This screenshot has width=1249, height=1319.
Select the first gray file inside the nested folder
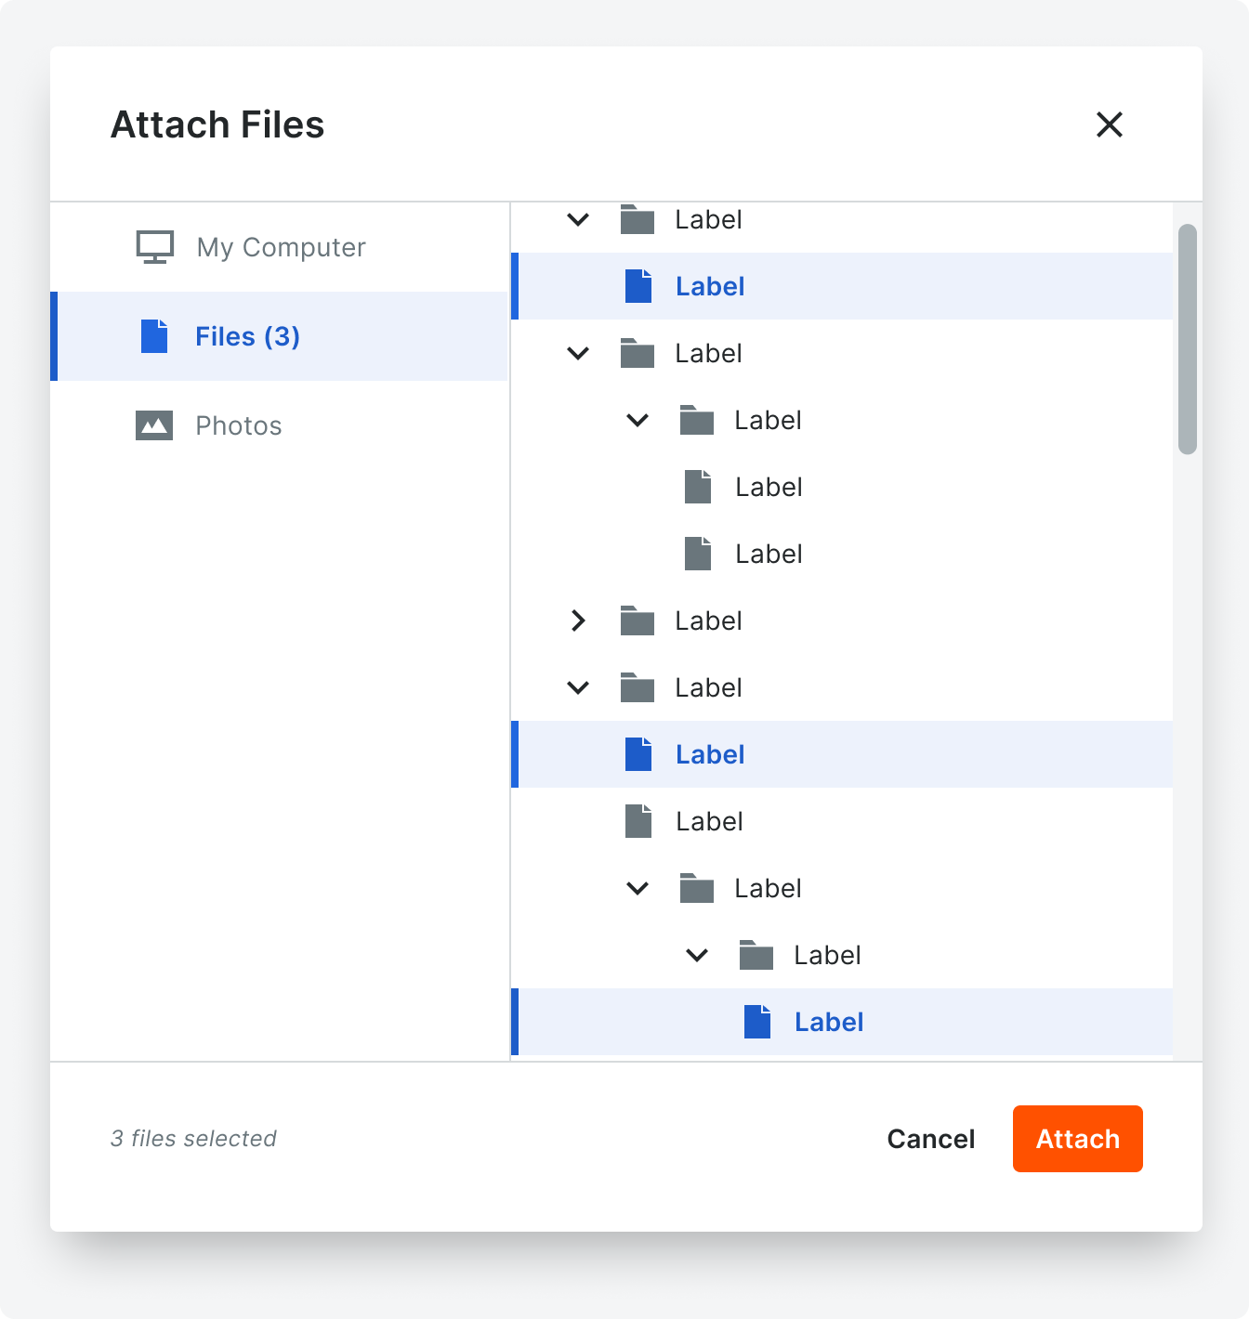[769, 487]
